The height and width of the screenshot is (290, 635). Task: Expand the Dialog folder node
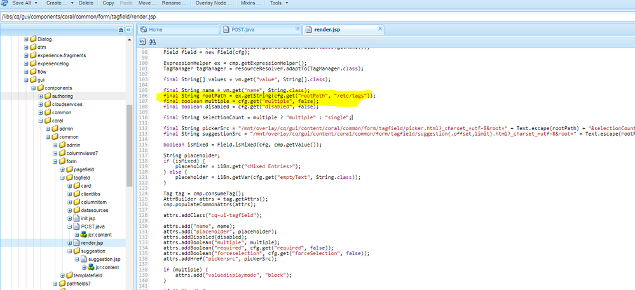click(26, 39)
